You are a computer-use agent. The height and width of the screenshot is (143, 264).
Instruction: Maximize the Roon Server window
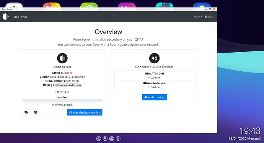click(210, 9)
